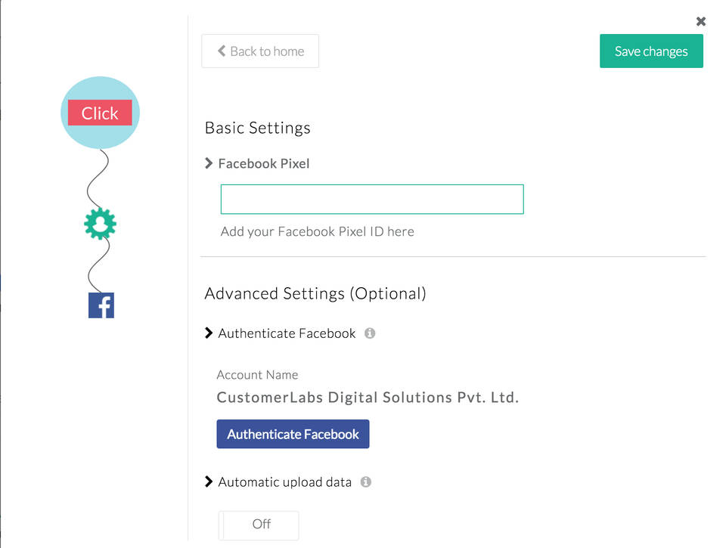Click the Add your Facebook Pixel ID hint

pos(317,231)
